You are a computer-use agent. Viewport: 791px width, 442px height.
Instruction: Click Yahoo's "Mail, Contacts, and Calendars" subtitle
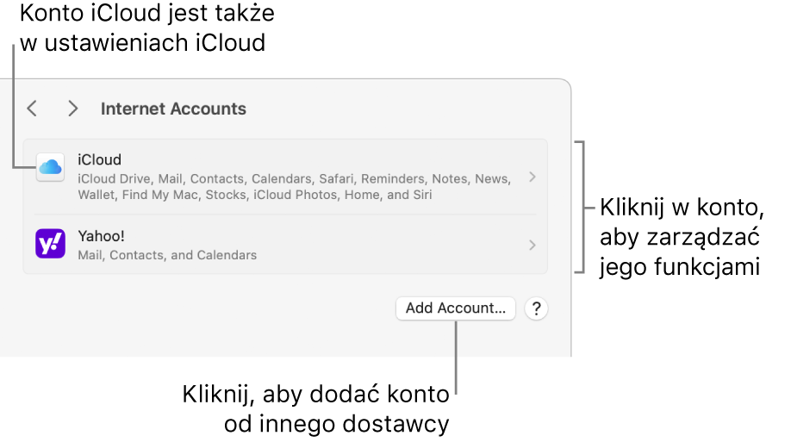167,255
